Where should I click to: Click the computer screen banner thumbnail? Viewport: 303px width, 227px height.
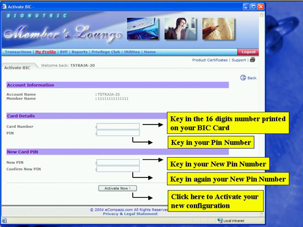(143, 29)
